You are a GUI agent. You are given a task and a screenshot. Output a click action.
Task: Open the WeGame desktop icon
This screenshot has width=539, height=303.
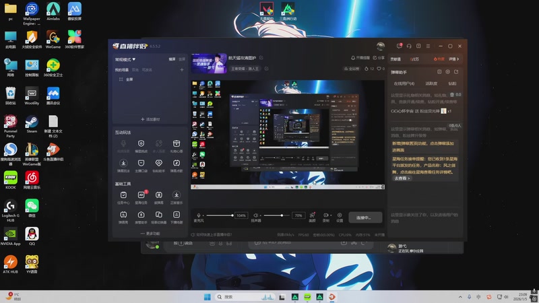53,40
